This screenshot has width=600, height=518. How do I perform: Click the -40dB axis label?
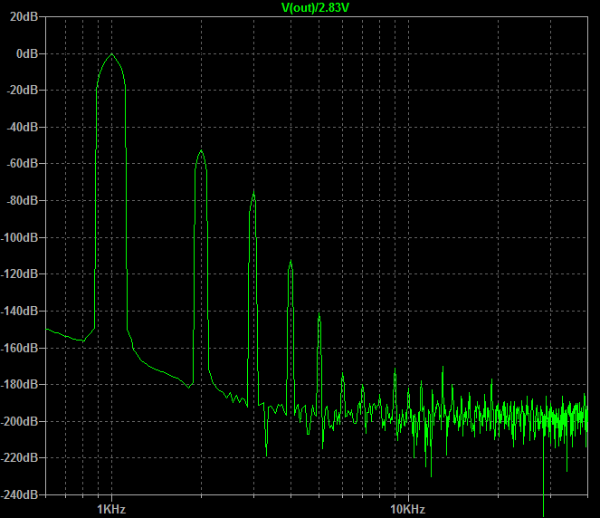[x=23, y=127]
